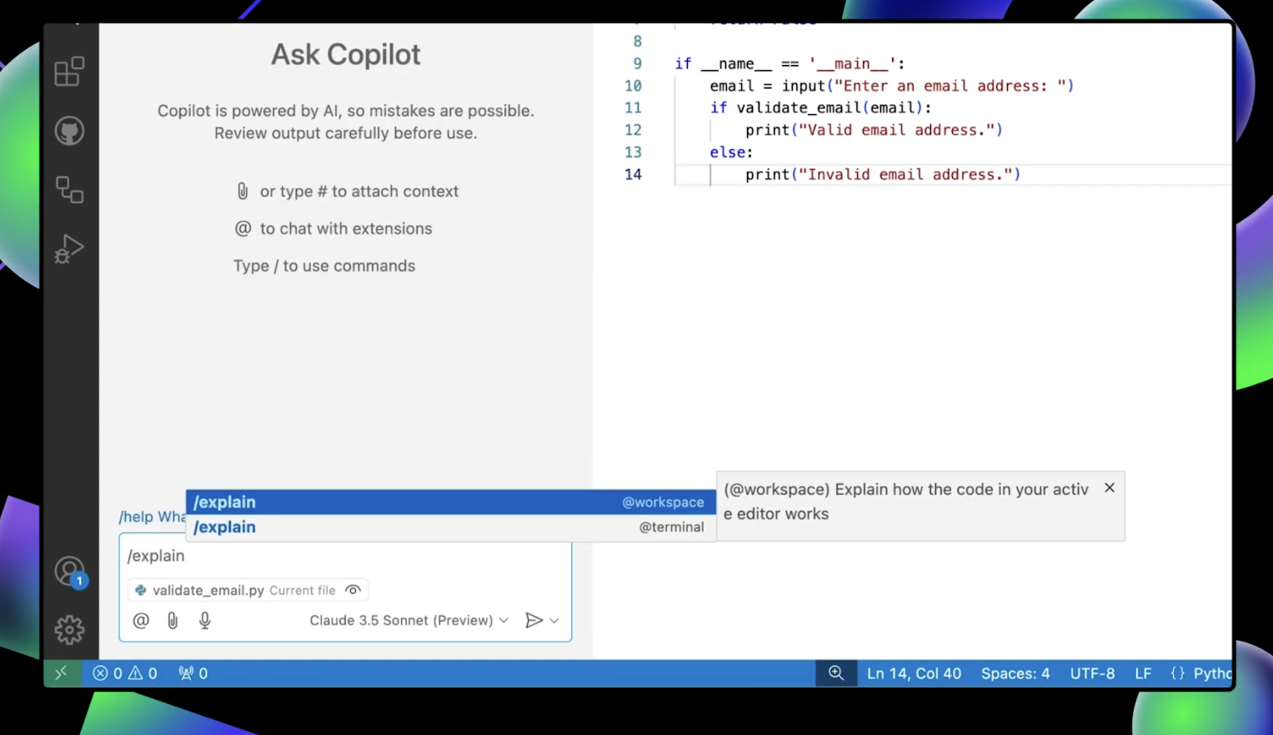Dismiss the workspace explanation tooltip with X
Image resolution: width=1273 pixels, height=735 pixels.
coord(1109,487)
